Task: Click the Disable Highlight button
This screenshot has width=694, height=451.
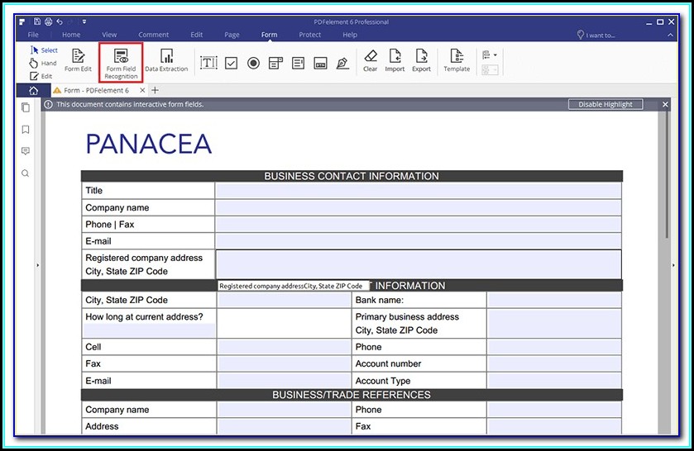Action: (x=605, y=104)
